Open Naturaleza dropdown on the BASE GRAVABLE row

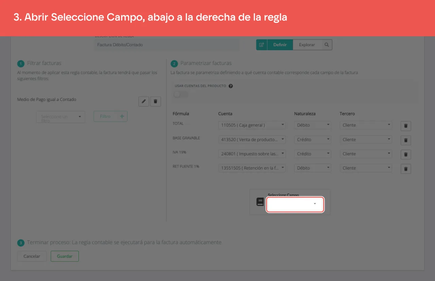(x=313, y=139)
